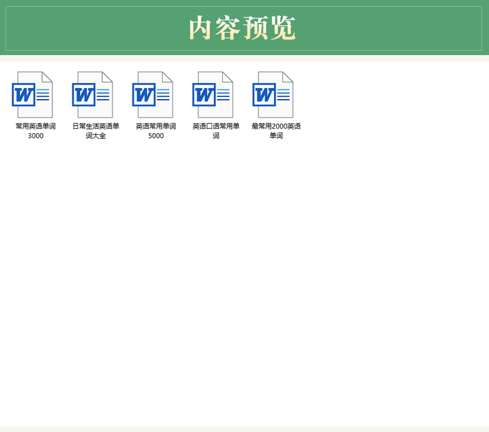Select the Word icon for 英语口语常用单词

tap(213, 95)
